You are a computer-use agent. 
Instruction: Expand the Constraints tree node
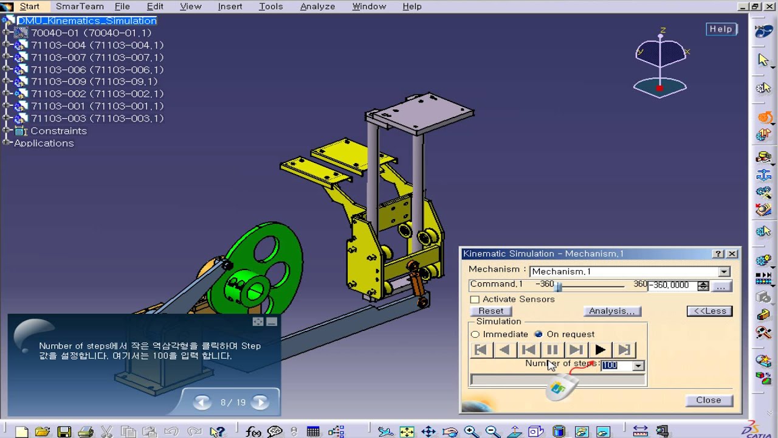(x=6, y=131)
